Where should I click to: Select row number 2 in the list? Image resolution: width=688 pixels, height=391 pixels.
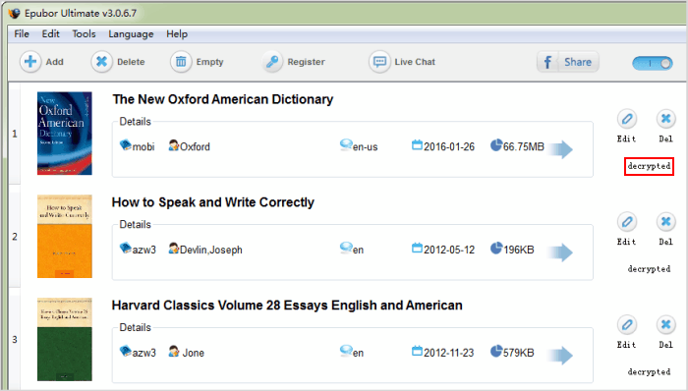click(x=15, y=237)
